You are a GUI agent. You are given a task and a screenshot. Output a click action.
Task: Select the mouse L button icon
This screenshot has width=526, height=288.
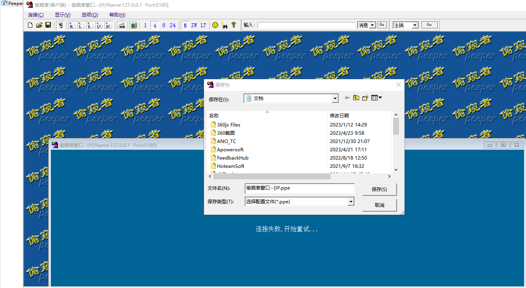tap(81, 25)
